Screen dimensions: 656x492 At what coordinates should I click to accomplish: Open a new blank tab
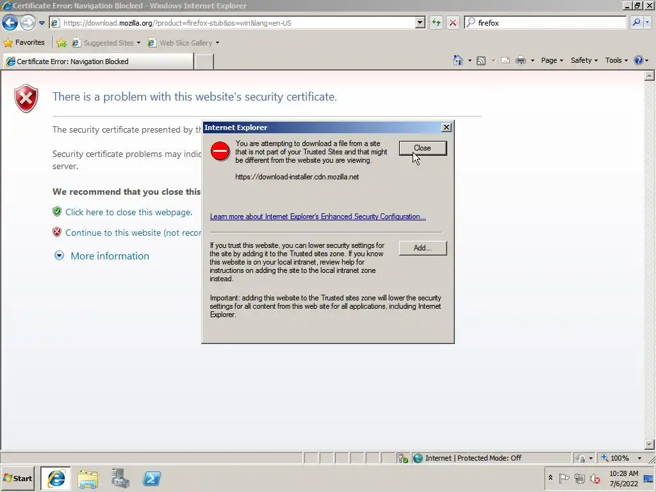pyautogui.click(x=204, y=61)
